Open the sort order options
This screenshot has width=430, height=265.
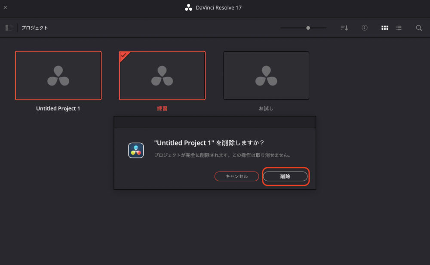pos(344,28)
